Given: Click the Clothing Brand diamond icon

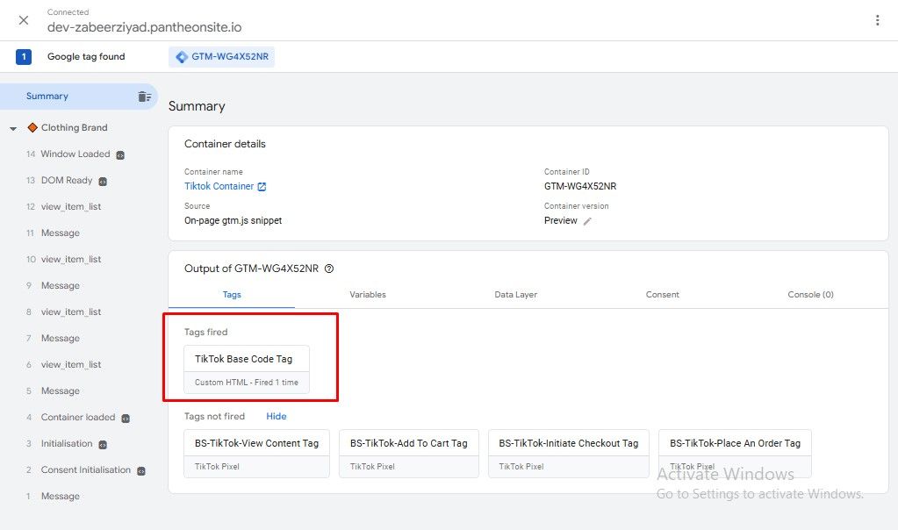Looking at the screenshot, I should tap(32, 127).
